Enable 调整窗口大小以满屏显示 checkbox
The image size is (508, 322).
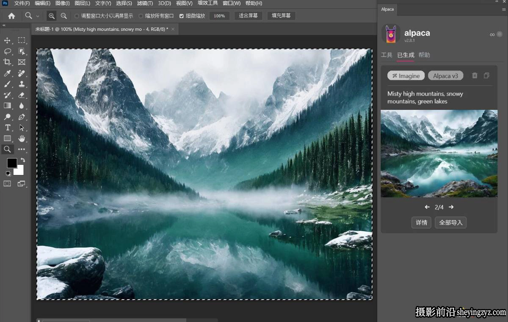(x=77, y=16)
